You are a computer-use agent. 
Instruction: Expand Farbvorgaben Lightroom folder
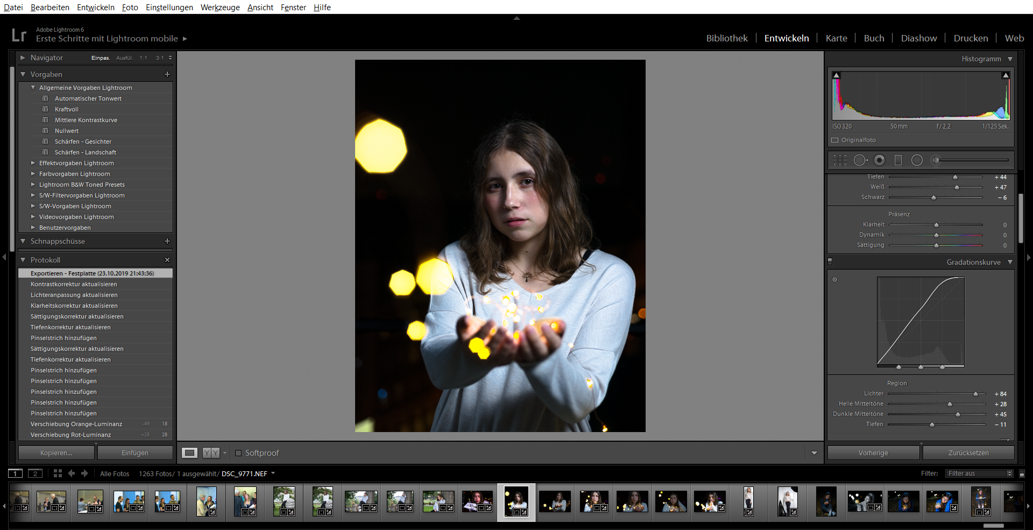33,174
